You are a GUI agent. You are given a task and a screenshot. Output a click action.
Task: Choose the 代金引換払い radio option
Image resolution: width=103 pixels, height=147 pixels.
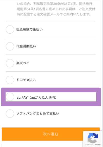(x=10, y=46)
